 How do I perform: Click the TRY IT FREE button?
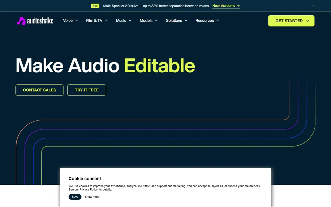(x=87, y=90)
